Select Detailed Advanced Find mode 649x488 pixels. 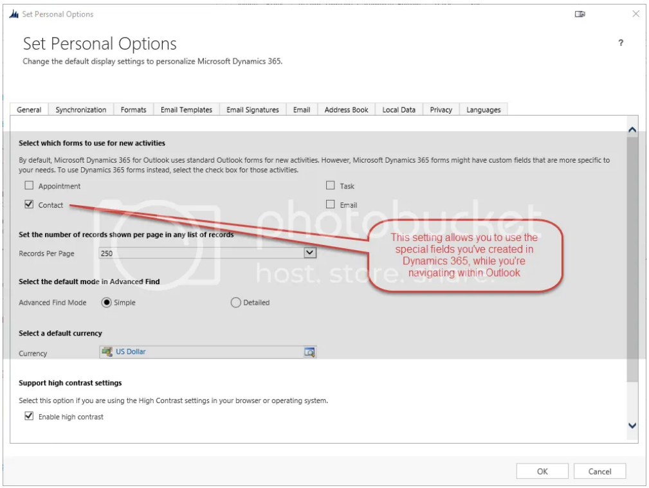tap(235, 303)
